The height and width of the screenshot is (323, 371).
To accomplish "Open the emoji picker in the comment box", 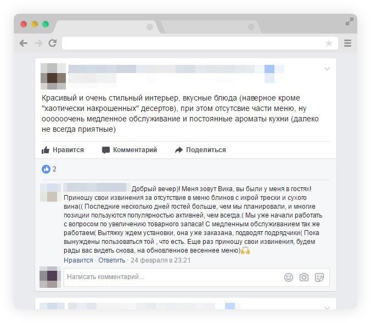I will coord(289,277).
